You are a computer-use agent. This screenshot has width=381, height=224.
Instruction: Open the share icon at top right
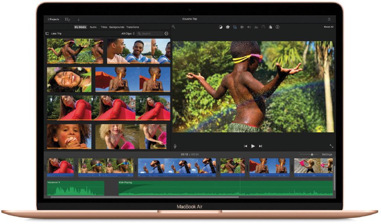pyautogui.click(x=329, y=19)
